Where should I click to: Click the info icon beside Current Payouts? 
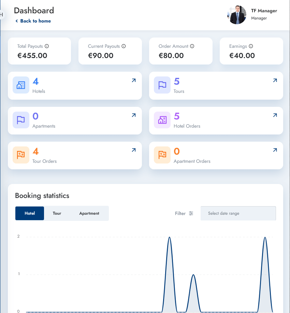pyautogui.click(x=124, y=46)
